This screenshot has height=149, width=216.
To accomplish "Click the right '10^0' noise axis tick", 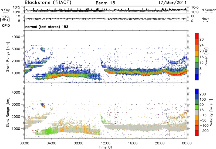I will click(195, 12).
